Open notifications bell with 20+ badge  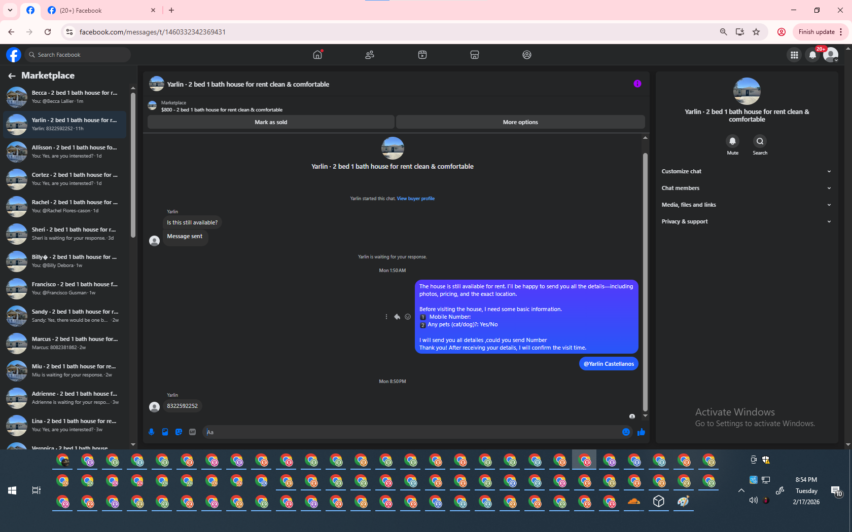click(812, 55)
